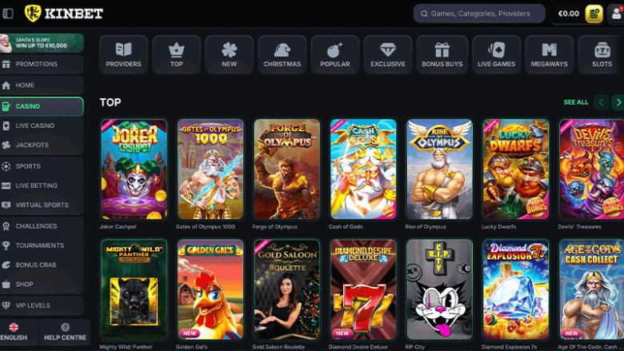Open the Help Centre button
Viewport: 624px width, 351px height.
click(65, 333)
